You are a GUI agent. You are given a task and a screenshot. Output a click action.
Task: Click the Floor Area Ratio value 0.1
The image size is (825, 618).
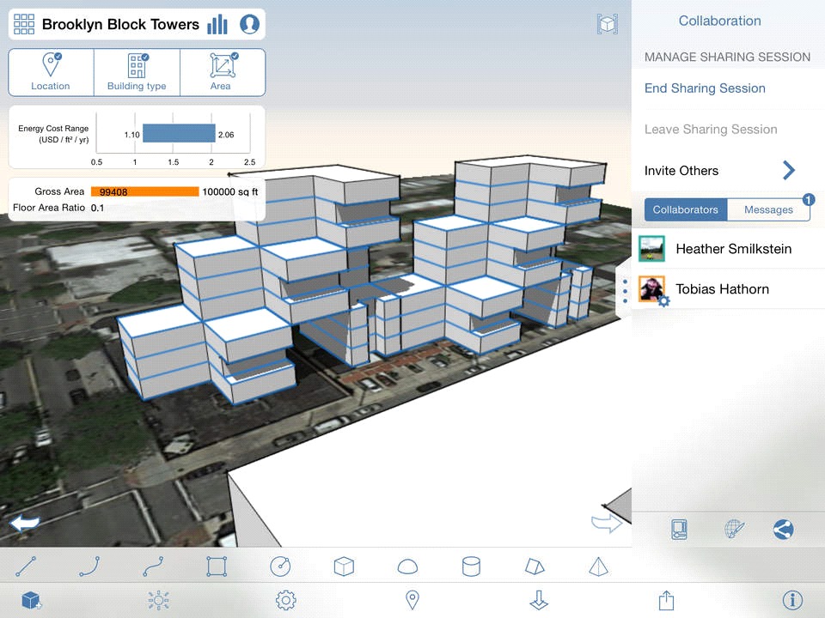[x=97, y=208]
